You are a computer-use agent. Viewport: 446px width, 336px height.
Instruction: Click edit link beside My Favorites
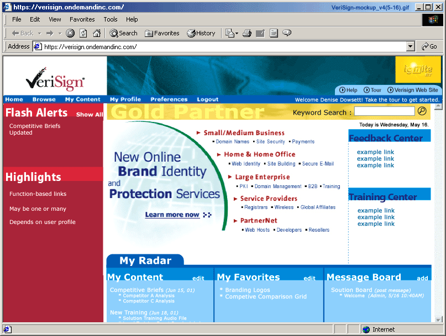coord(309,278)
